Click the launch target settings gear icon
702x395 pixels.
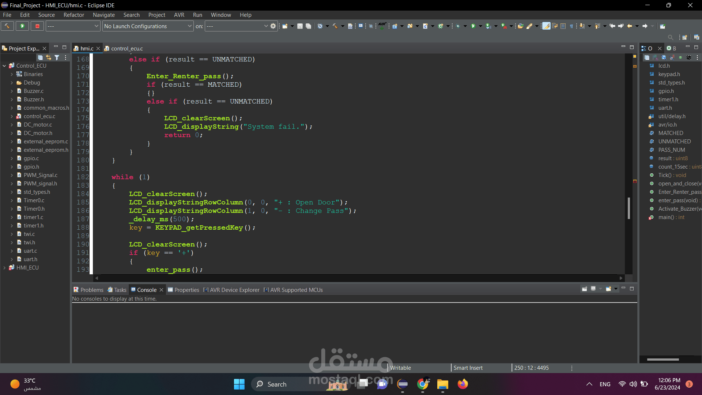coord(273,26)
